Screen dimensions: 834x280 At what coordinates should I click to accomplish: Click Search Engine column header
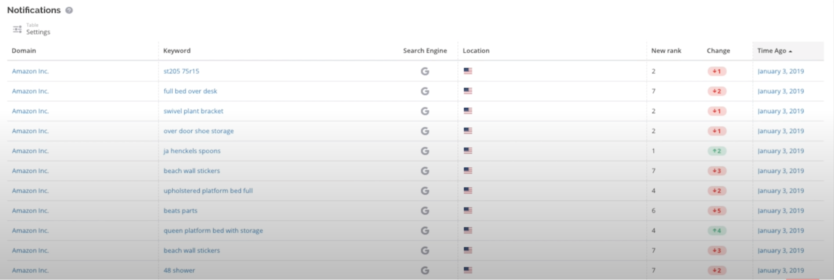coord(425,50)
